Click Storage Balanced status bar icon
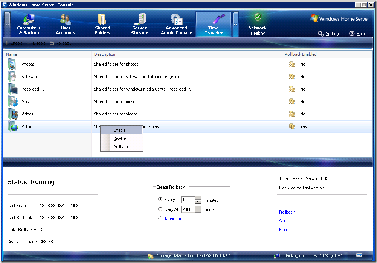 click(151, 256)
